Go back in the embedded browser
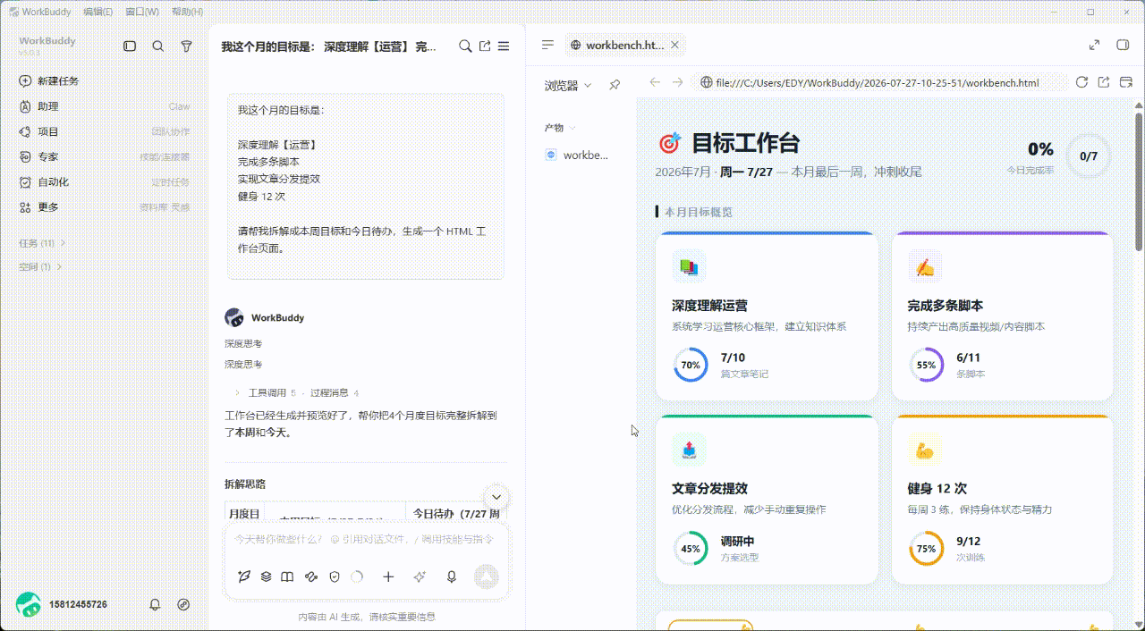The height and width of the screenshot is (631, 1145). [655, 82]
